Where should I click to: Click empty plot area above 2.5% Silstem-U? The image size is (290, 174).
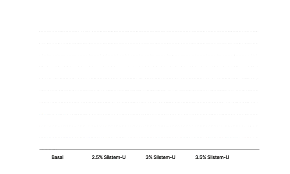pyautogui.click(x=109, y=96)
